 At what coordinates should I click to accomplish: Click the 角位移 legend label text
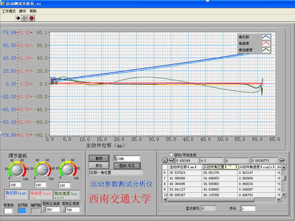coord(244,37)
